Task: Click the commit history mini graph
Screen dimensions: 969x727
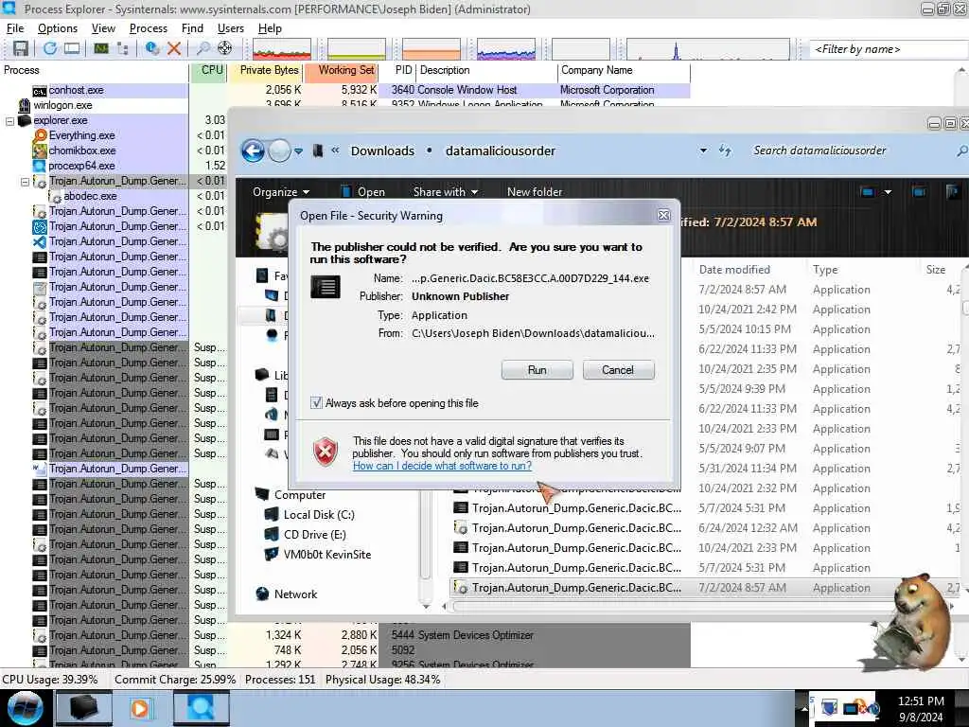Action: coord(357,49)
